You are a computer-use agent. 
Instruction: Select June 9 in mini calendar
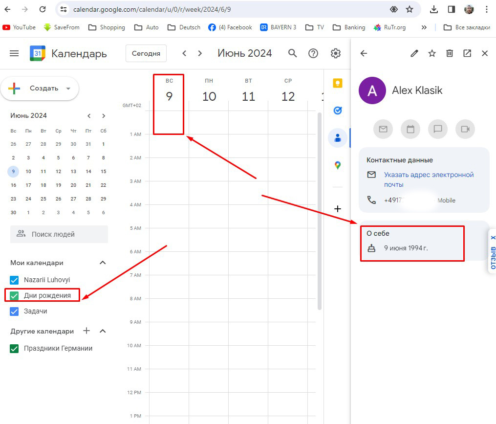pos(13,171)
